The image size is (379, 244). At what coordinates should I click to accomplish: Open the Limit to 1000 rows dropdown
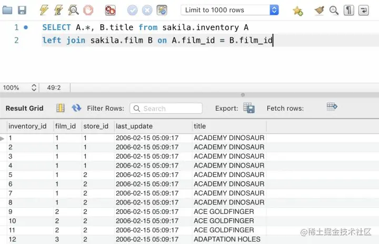tap(230, 10)
